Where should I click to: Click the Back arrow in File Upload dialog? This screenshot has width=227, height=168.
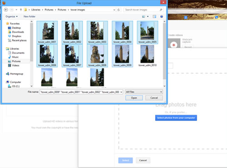[6, 10]
